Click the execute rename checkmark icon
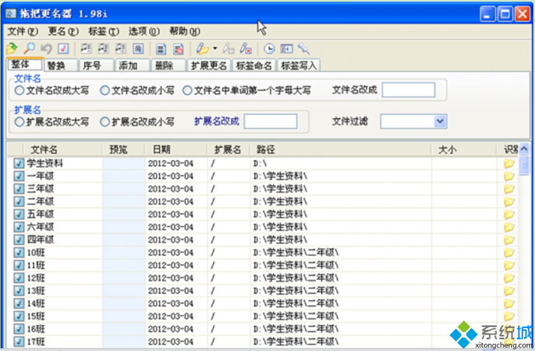This screenshot has height=351, width=535. coord(62,49)
